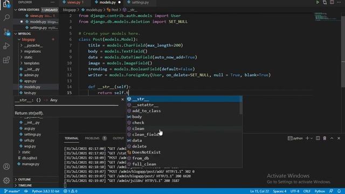345x194 pixels.
Task: Switch to the views.py editor tab
Action: tap(73, 2)
